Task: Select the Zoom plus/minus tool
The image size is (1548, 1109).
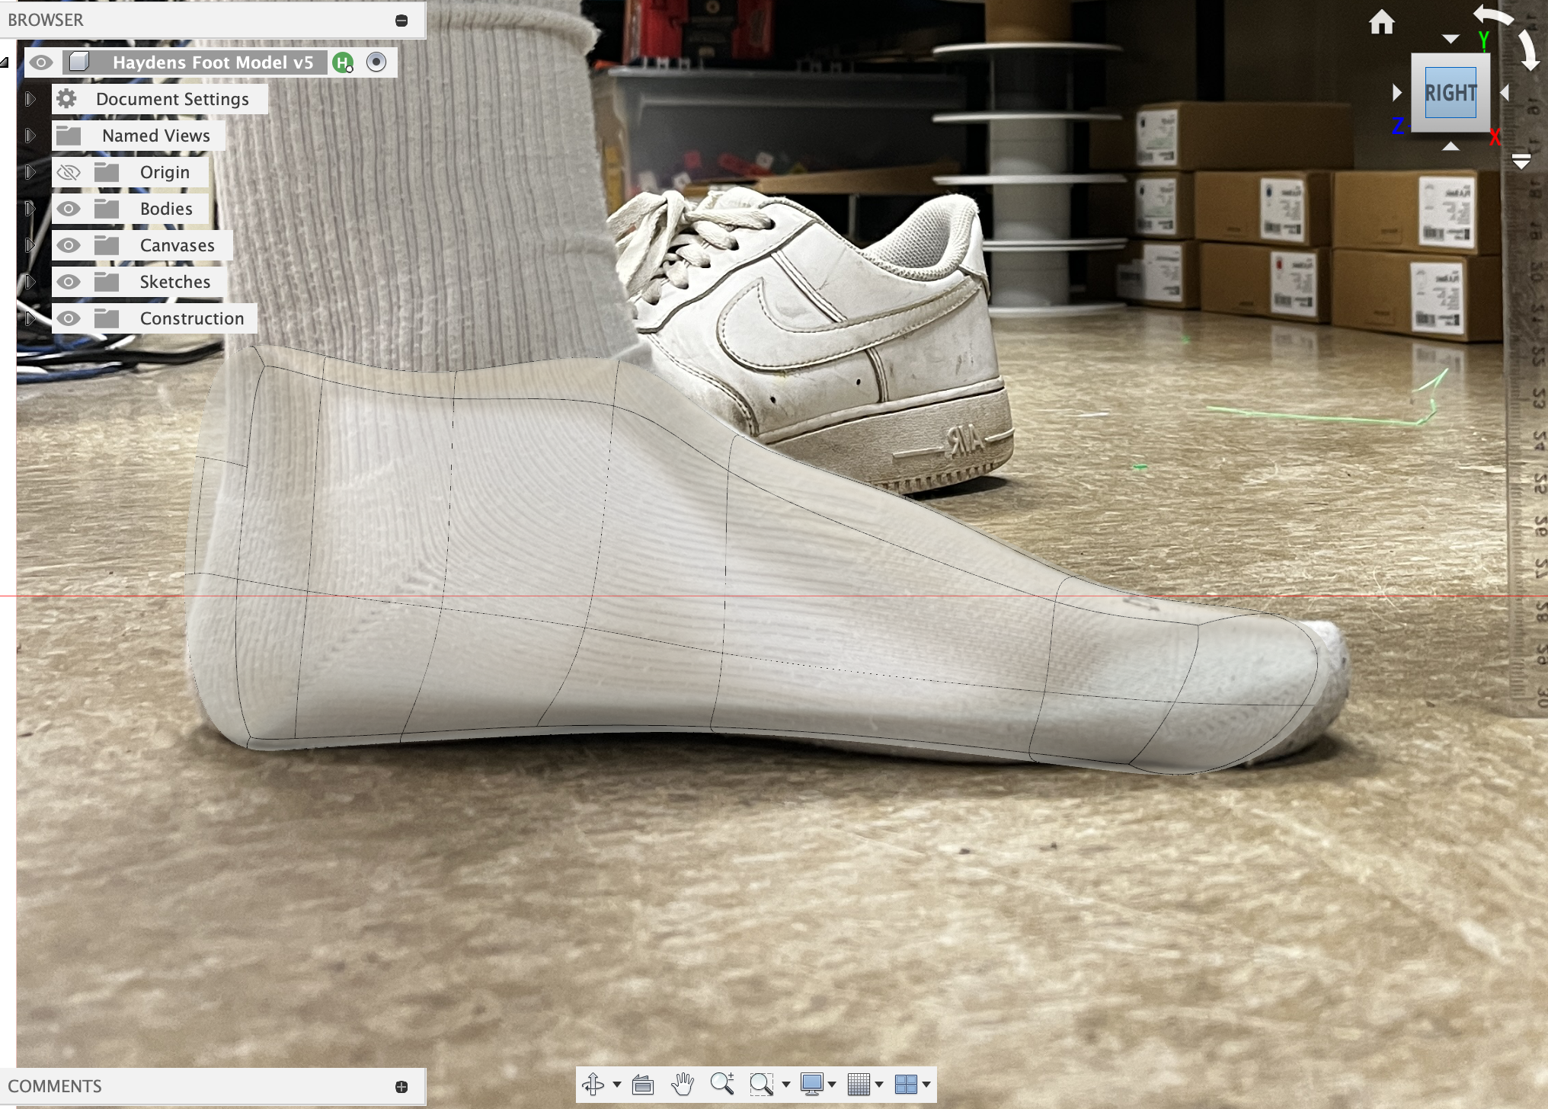Action: click(x=722, y=1084)
